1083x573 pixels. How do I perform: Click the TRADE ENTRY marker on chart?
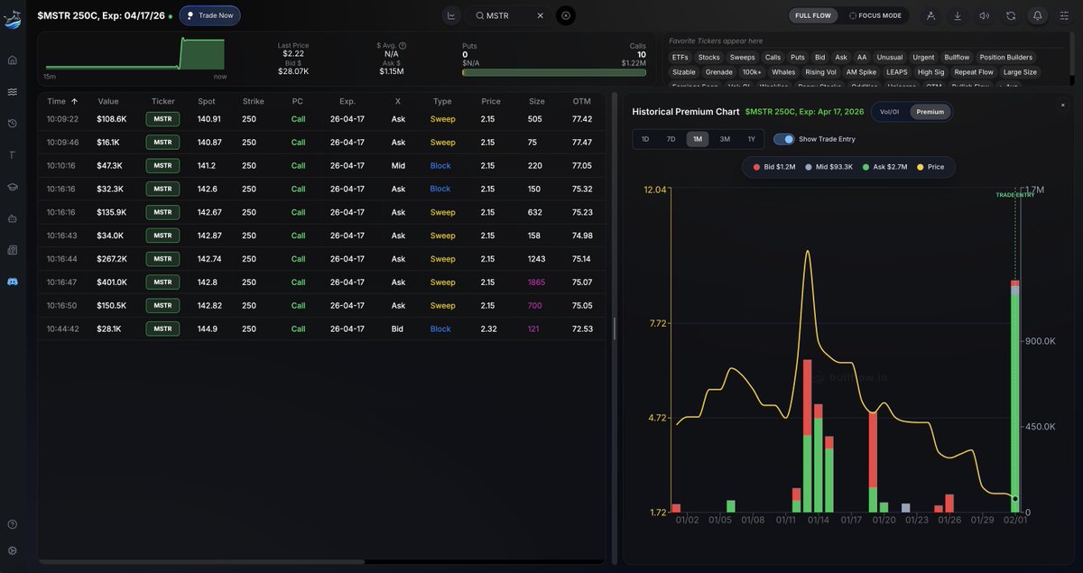(1015, 195)
